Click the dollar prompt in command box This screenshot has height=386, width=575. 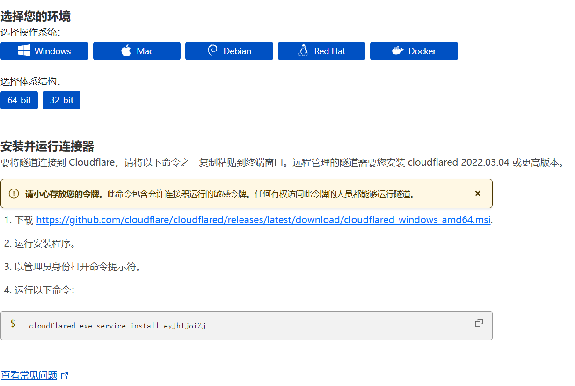coord(13,323)
